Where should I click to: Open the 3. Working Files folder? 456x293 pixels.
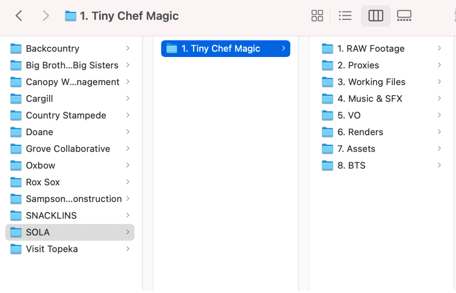click(382, 82)
